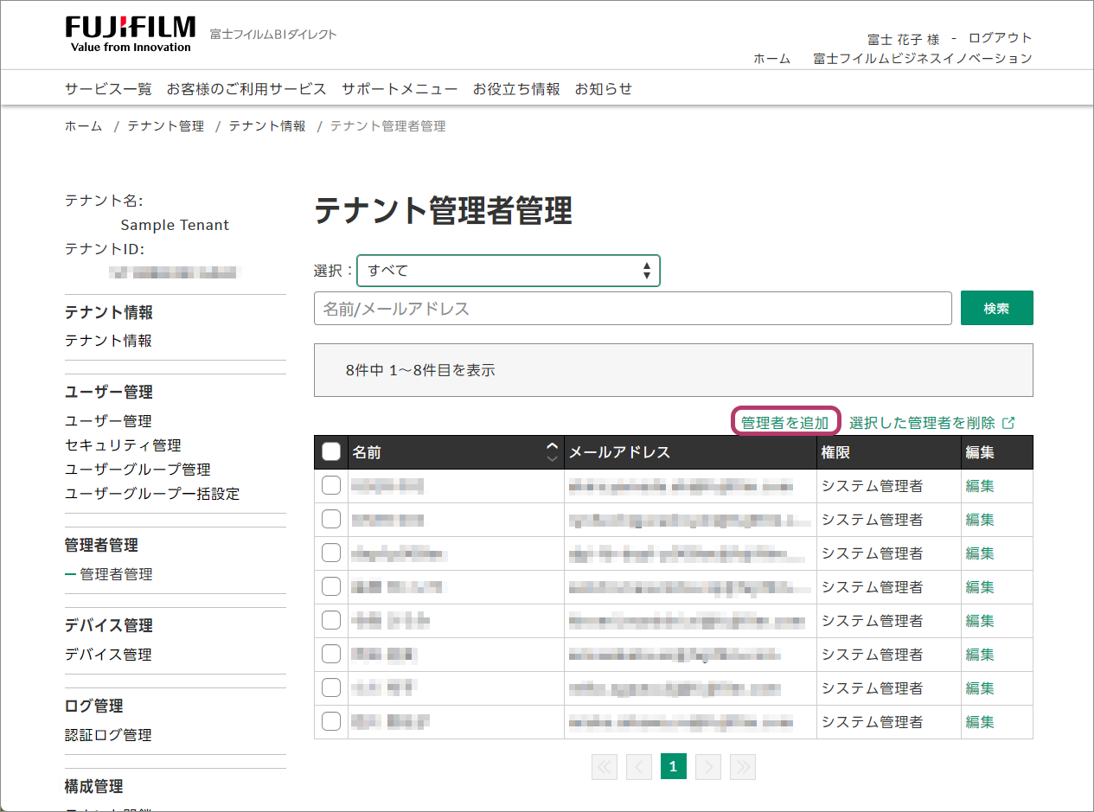Click テナント情報 in the breadcrumb trail
Viewport: 1094px width, 812px height.
[x=267, y=126]
